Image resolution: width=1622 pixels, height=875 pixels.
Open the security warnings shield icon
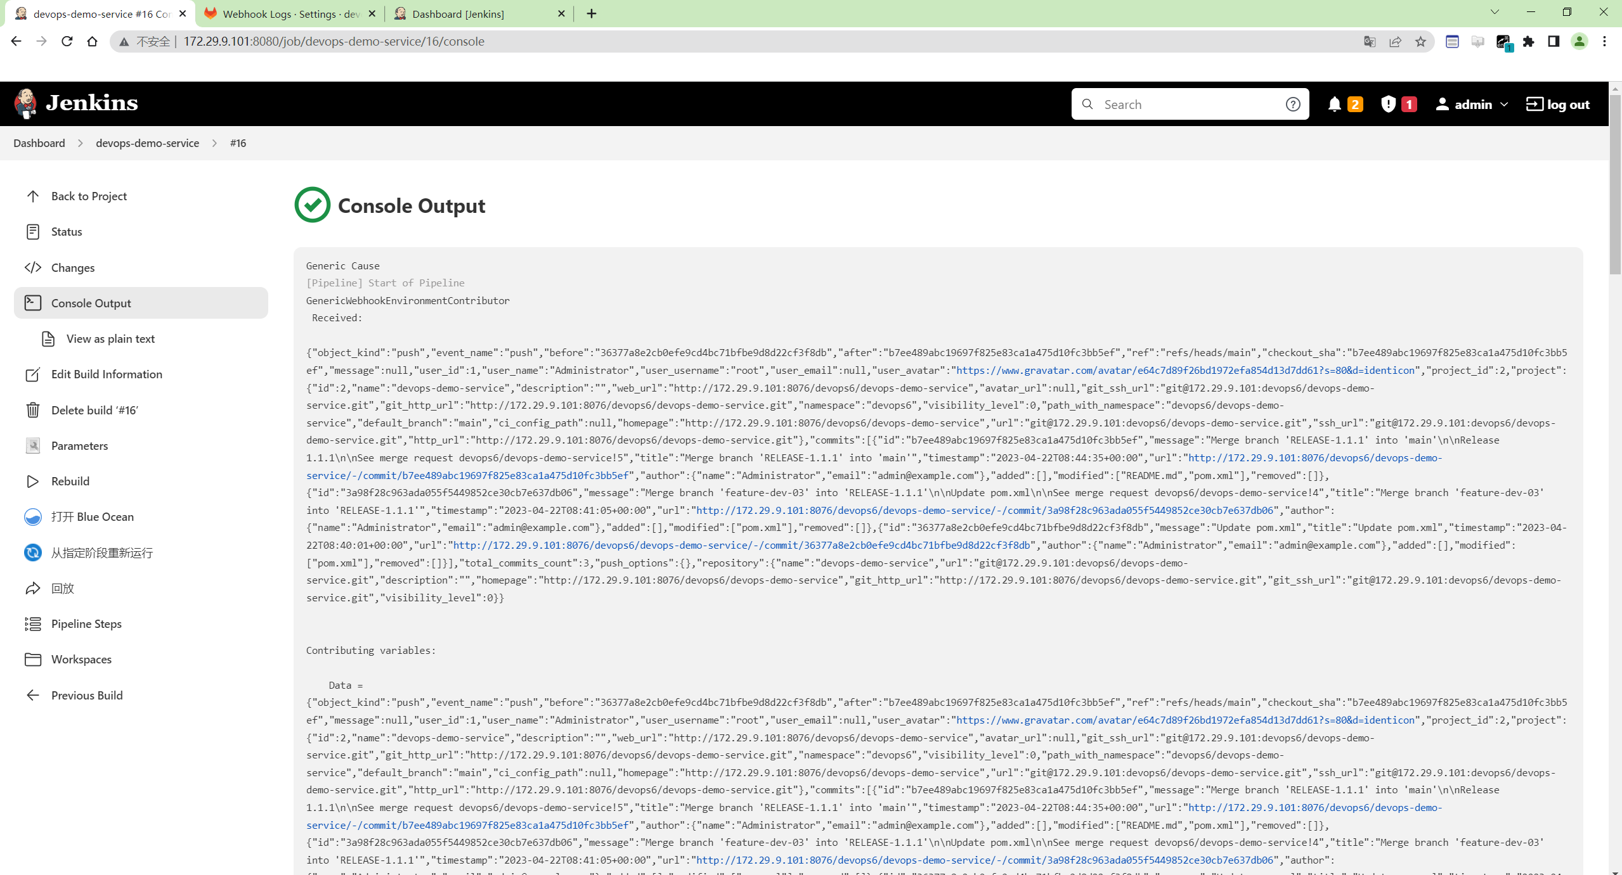(x=1388, y=104)
